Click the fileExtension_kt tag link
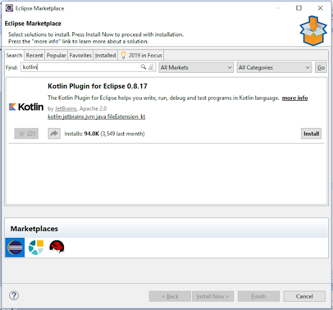This screenshot has height=310, width=333. [x=126, y=116]
